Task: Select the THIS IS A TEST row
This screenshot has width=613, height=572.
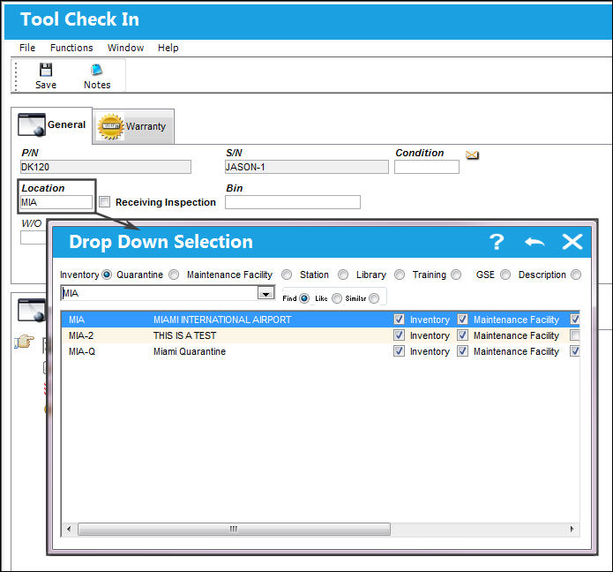Action: tap(320, 335)
